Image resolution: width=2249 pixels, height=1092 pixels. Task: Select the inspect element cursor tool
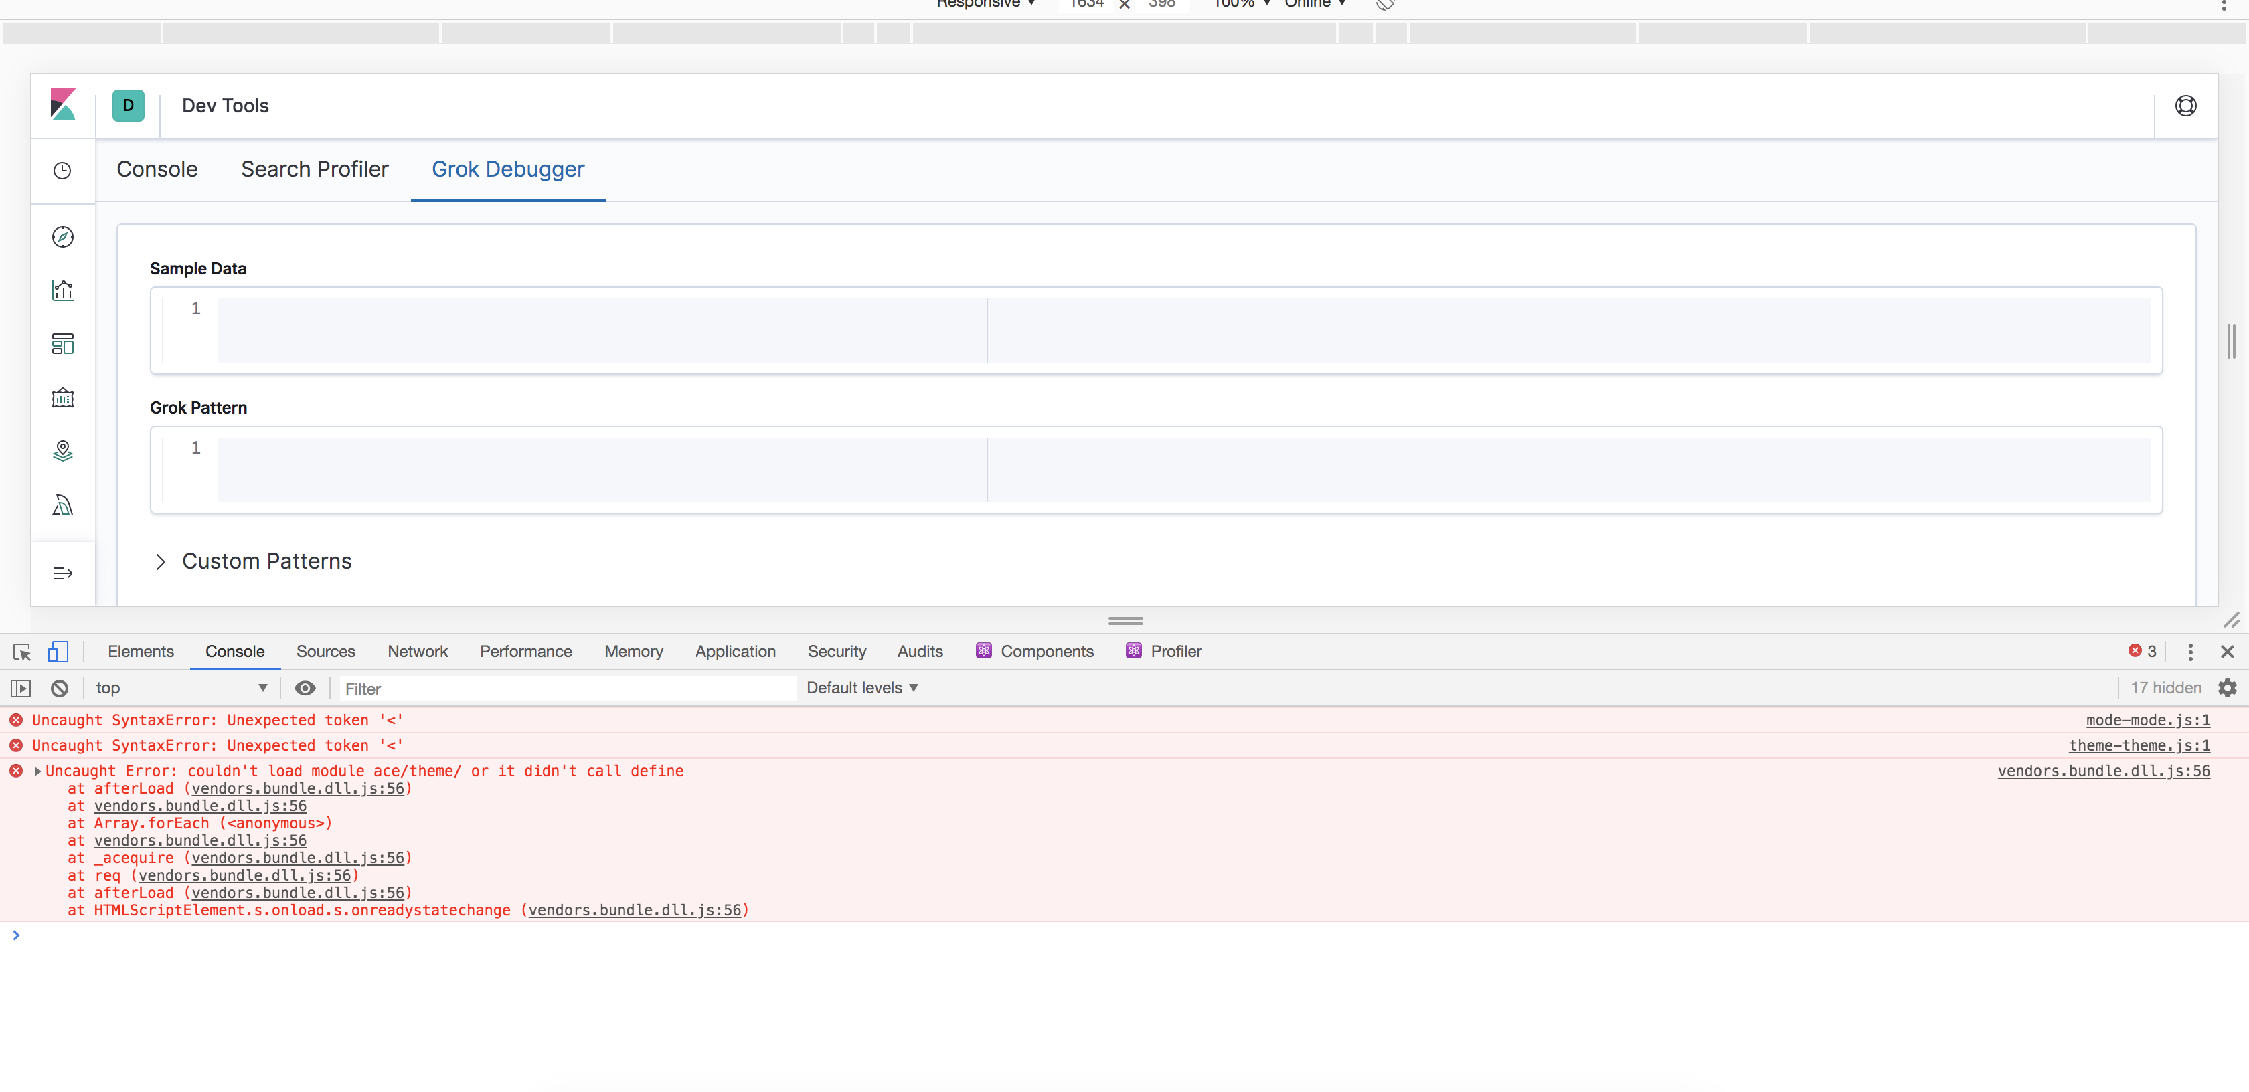tap(21, 651)
